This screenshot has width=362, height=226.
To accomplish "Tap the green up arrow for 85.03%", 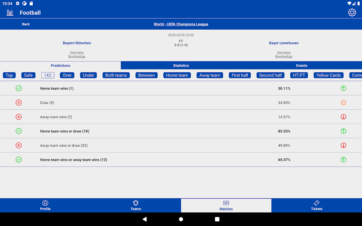I will click(343, 131).
